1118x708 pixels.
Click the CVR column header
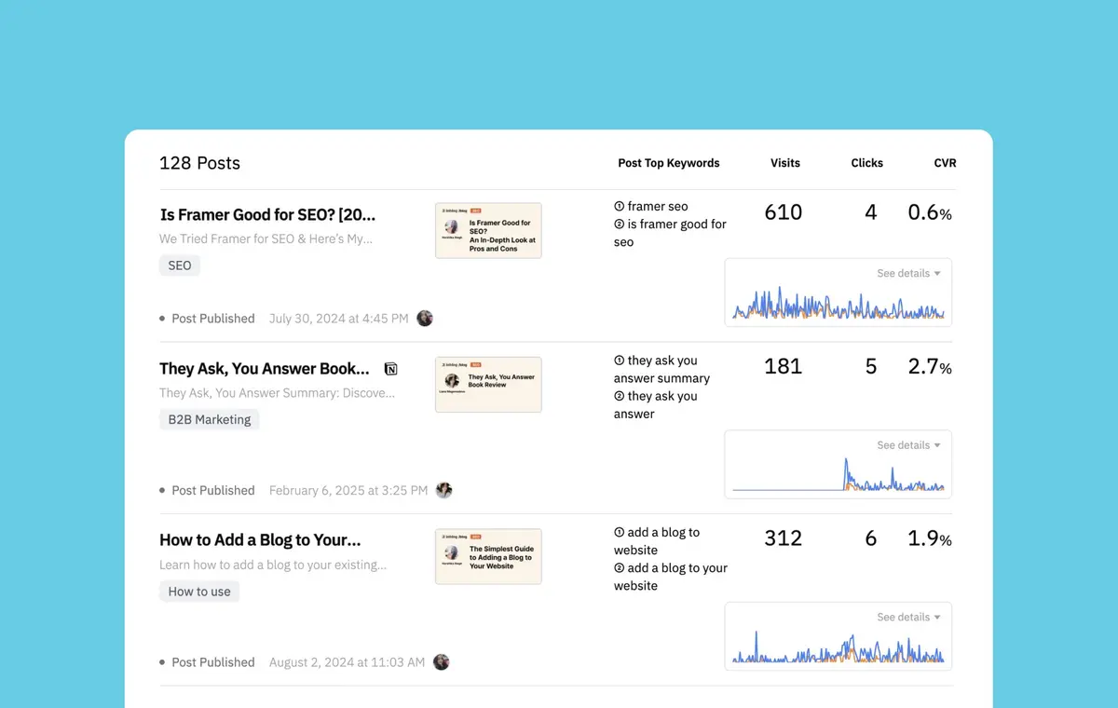pyautogui.click(x=945, y=163)
